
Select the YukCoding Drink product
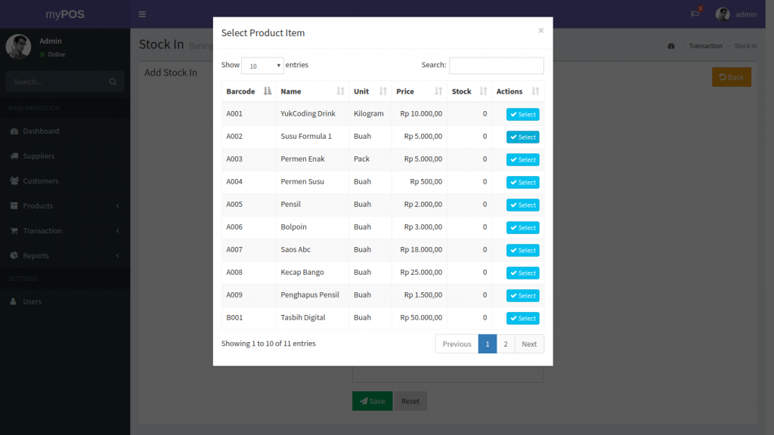522,115
